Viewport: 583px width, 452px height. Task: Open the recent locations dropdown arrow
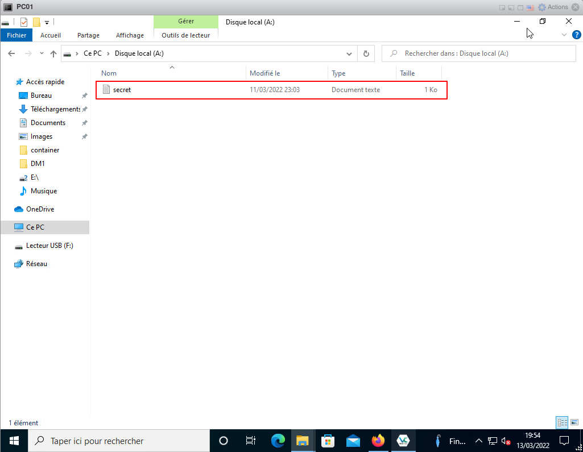tap(41, 53)
